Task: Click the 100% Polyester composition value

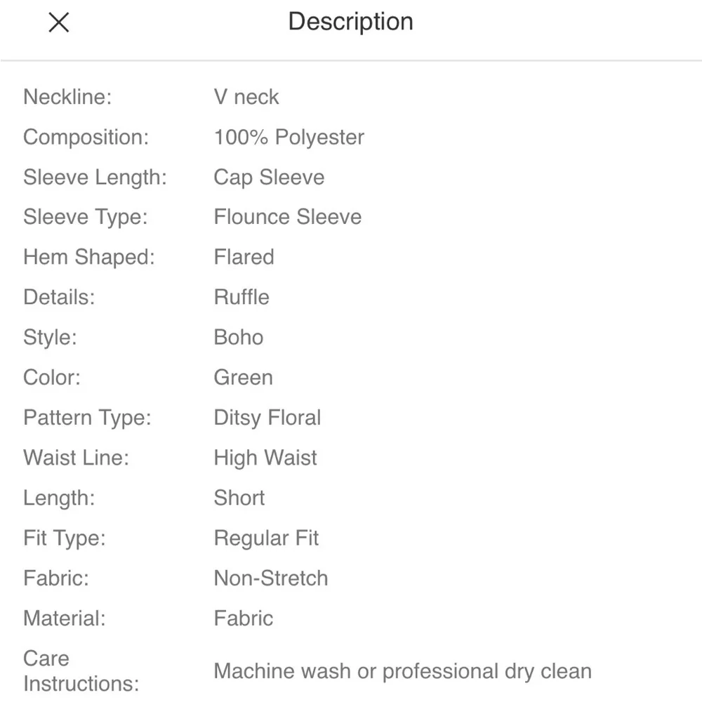Action: 289,137
